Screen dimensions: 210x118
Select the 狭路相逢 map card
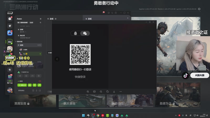130,101
